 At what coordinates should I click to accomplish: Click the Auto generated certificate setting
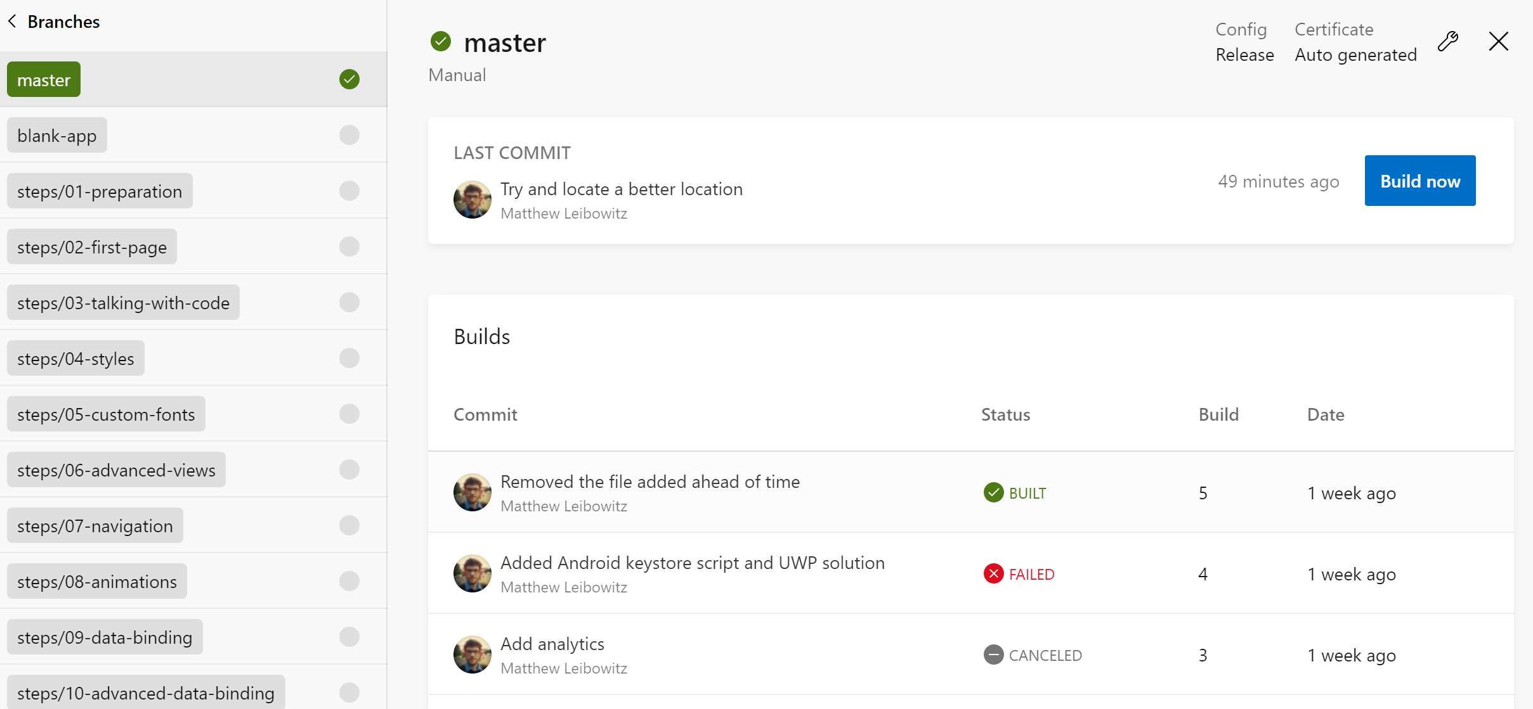(x=1355, y=54)
